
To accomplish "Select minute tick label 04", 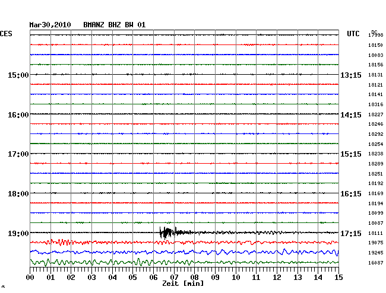I will [112, 278].
